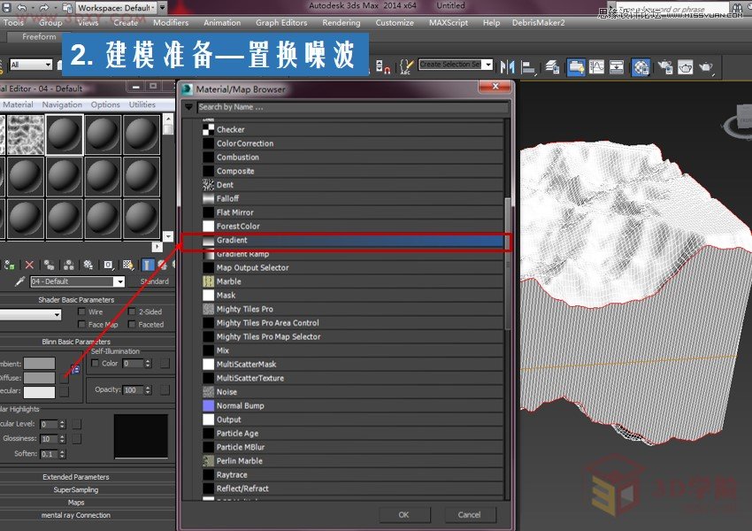Viewport: 752px width, 531px height.
Task: Open the 04 - Default material name dropdown
Action: pos(119,281)
